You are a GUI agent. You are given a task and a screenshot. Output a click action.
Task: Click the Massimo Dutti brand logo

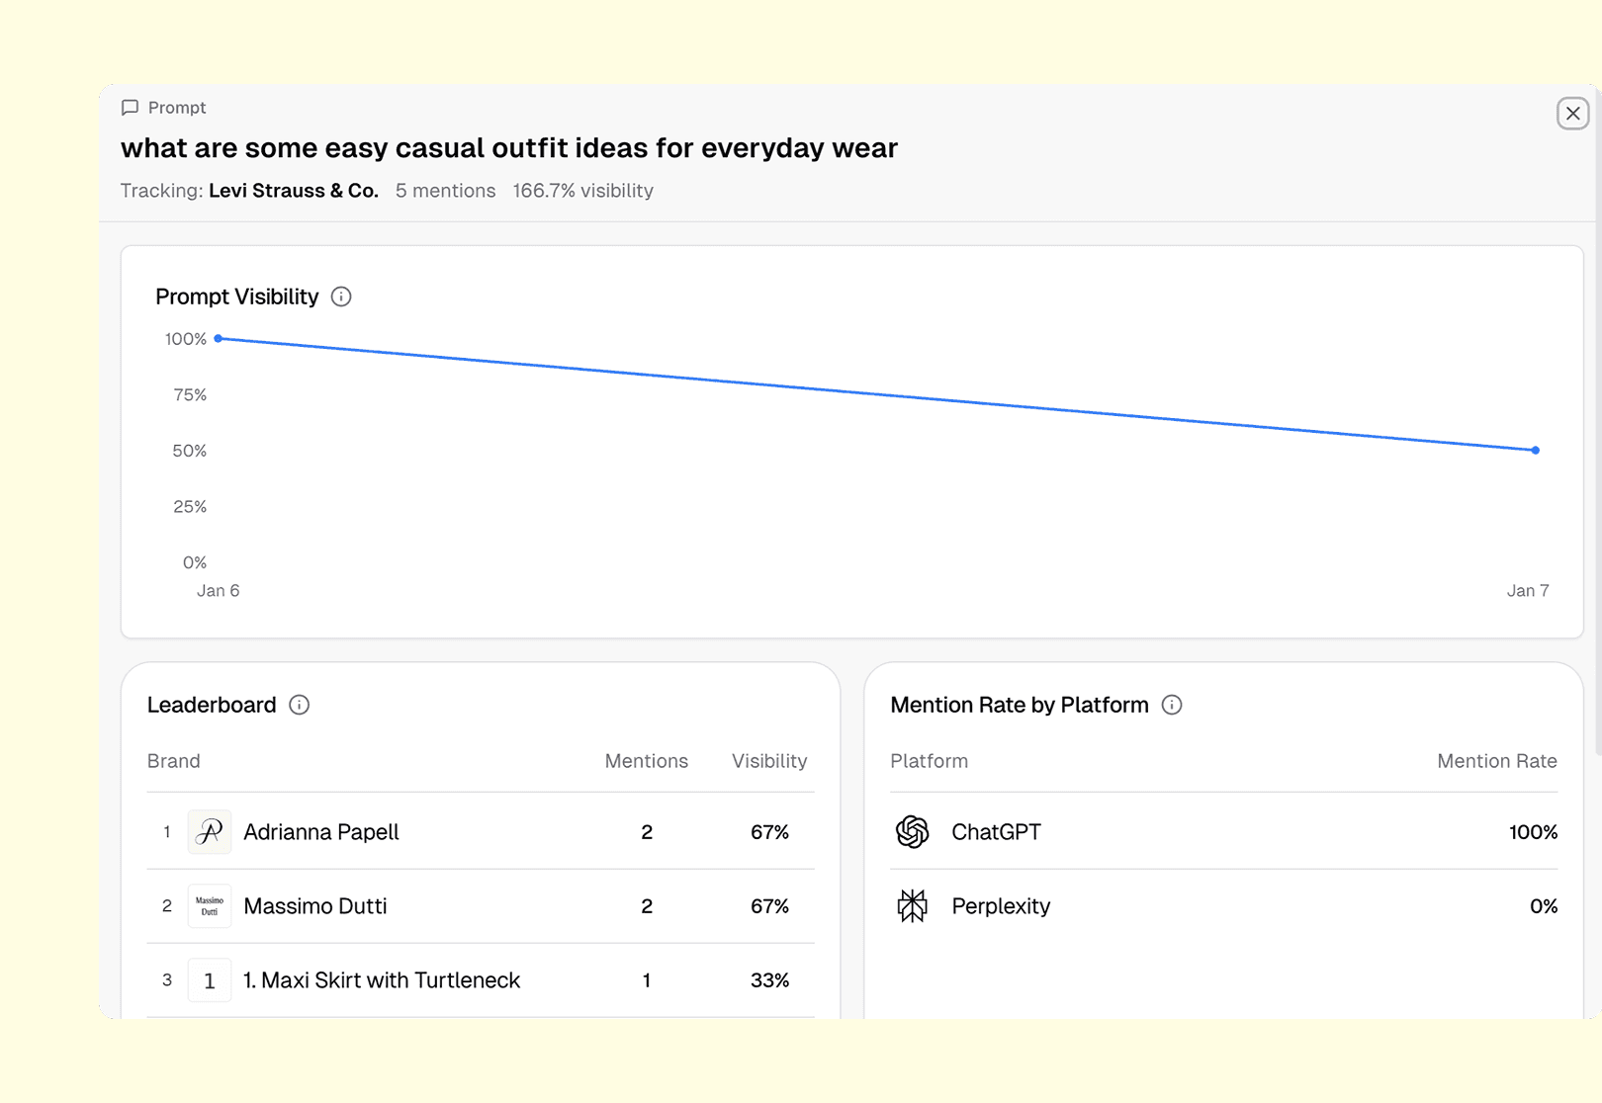point(210,906)
